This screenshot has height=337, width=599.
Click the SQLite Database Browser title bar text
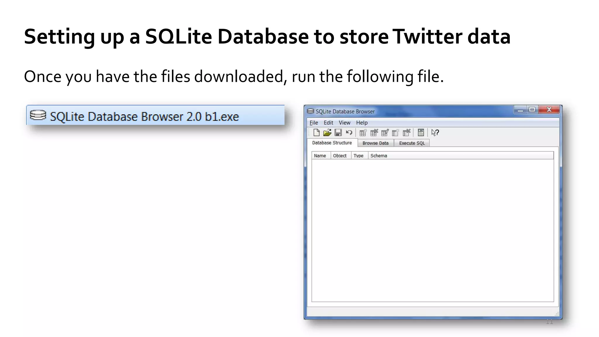click(x=345, y=111)
